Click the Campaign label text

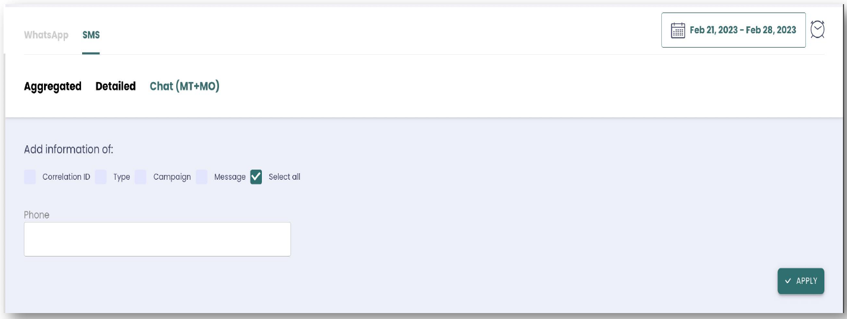(x=172, y=177)
